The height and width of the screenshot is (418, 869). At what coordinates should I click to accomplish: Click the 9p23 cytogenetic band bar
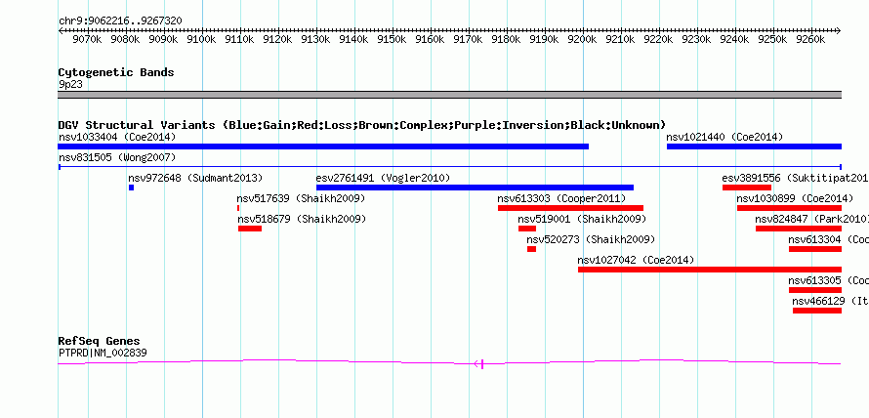tap(449, 95)
